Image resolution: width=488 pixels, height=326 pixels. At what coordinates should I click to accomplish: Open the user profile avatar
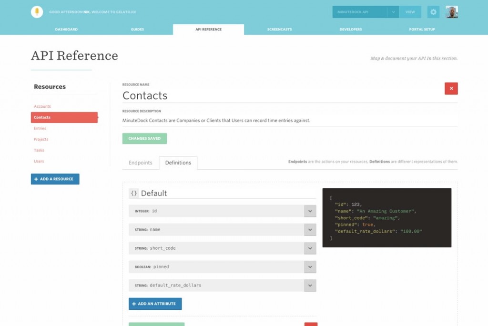coord(452,12)
